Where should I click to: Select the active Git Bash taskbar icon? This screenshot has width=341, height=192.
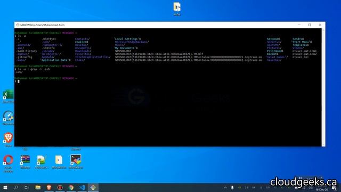[93, 187]
